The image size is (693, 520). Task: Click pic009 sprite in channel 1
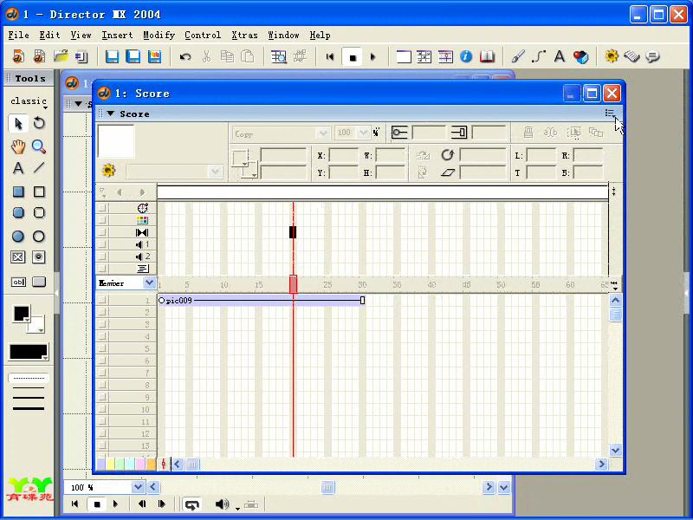262,300
